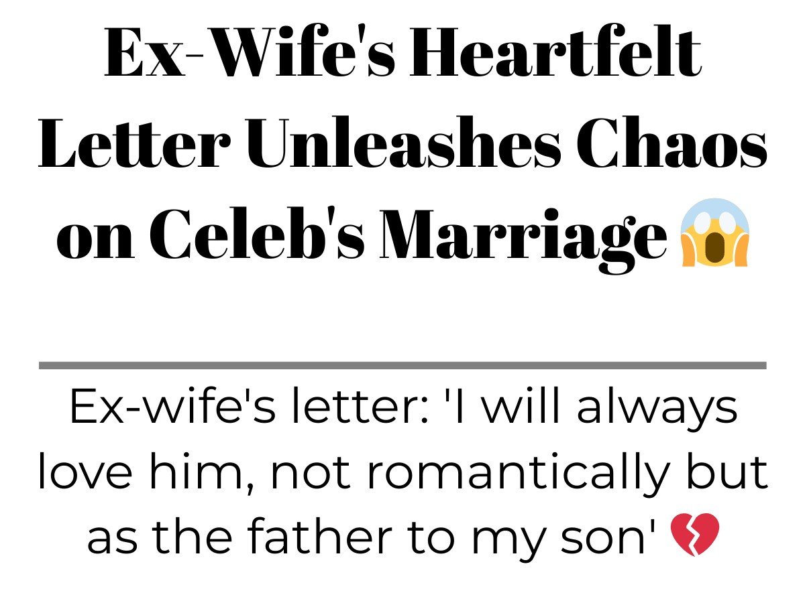Screen dimensions: 805x603
Task: Click the screaming face emoji
Action: [714, 232]
